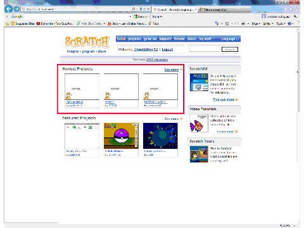Switch to the Scratch Home browser tab
The width and height of the screenshot is (304, 228).
click(175, 9)
